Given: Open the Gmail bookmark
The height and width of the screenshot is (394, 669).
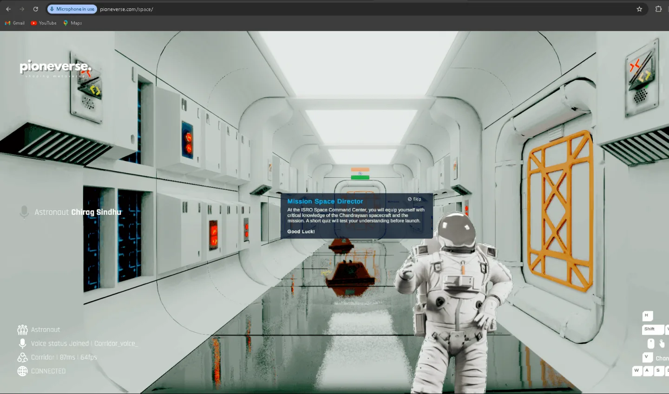Looking at the screenshot, I should 15,23.
